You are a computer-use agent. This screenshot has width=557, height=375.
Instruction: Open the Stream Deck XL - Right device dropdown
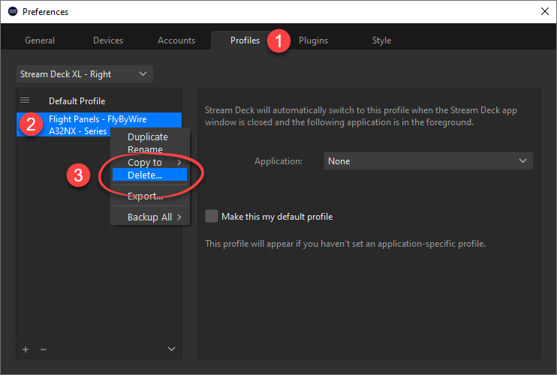[85, 73]
